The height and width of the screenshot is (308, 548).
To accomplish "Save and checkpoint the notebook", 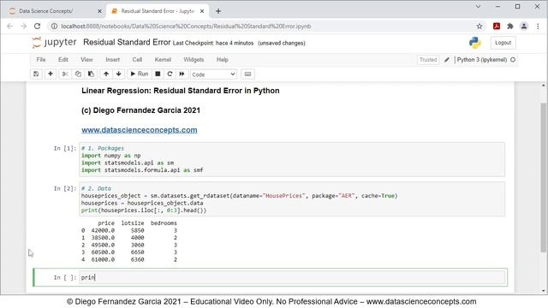I will coord(36,74).
